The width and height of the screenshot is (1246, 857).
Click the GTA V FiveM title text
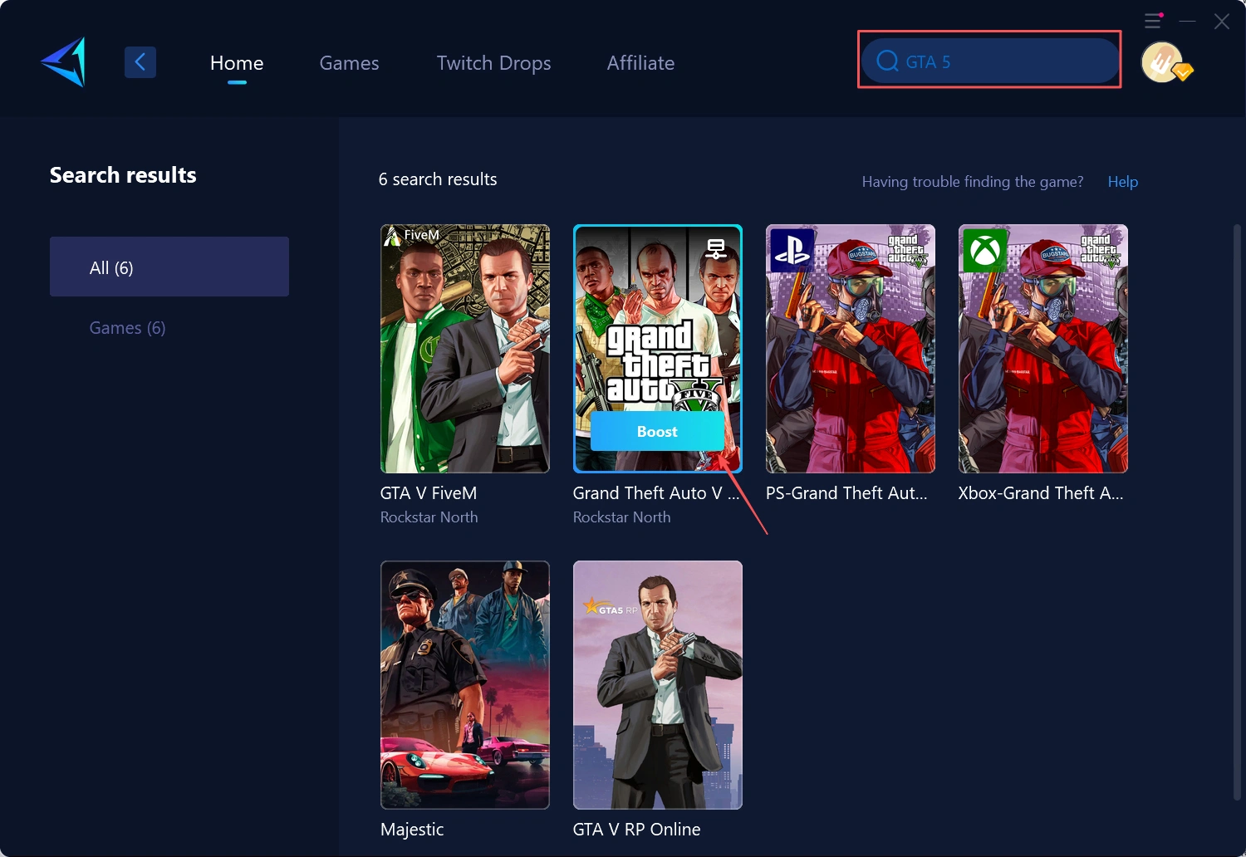pos(429,493)
